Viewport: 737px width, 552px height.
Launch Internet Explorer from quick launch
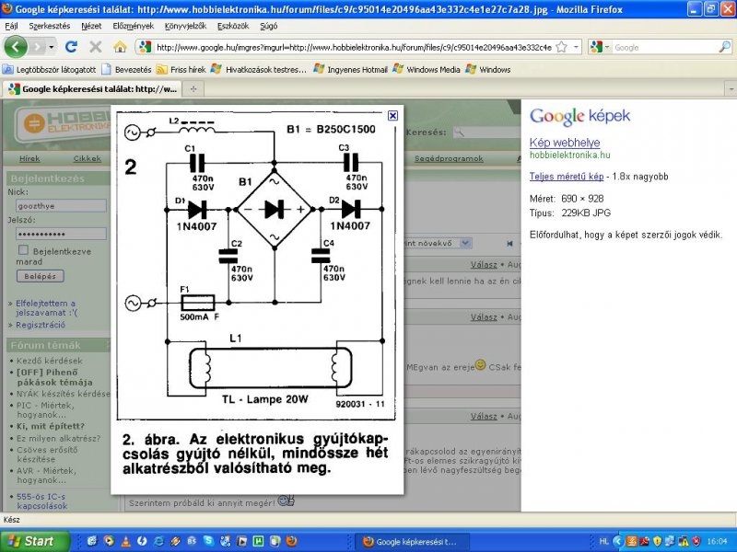click(158, 541)
